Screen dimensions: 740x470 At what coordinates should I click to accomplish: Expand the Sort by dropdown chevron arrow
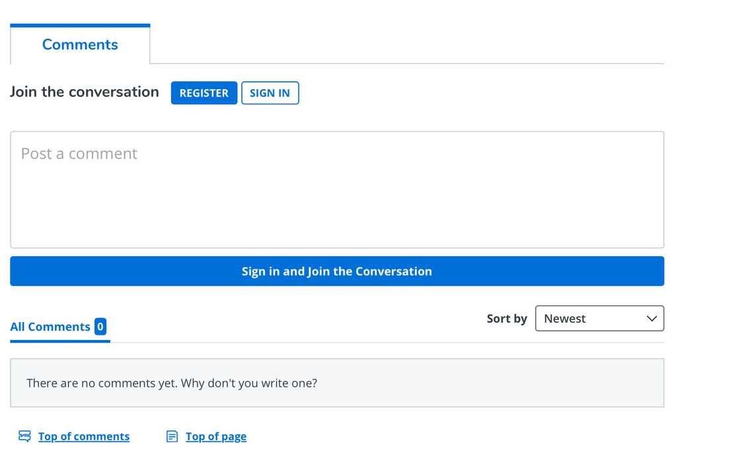point(651,319)
